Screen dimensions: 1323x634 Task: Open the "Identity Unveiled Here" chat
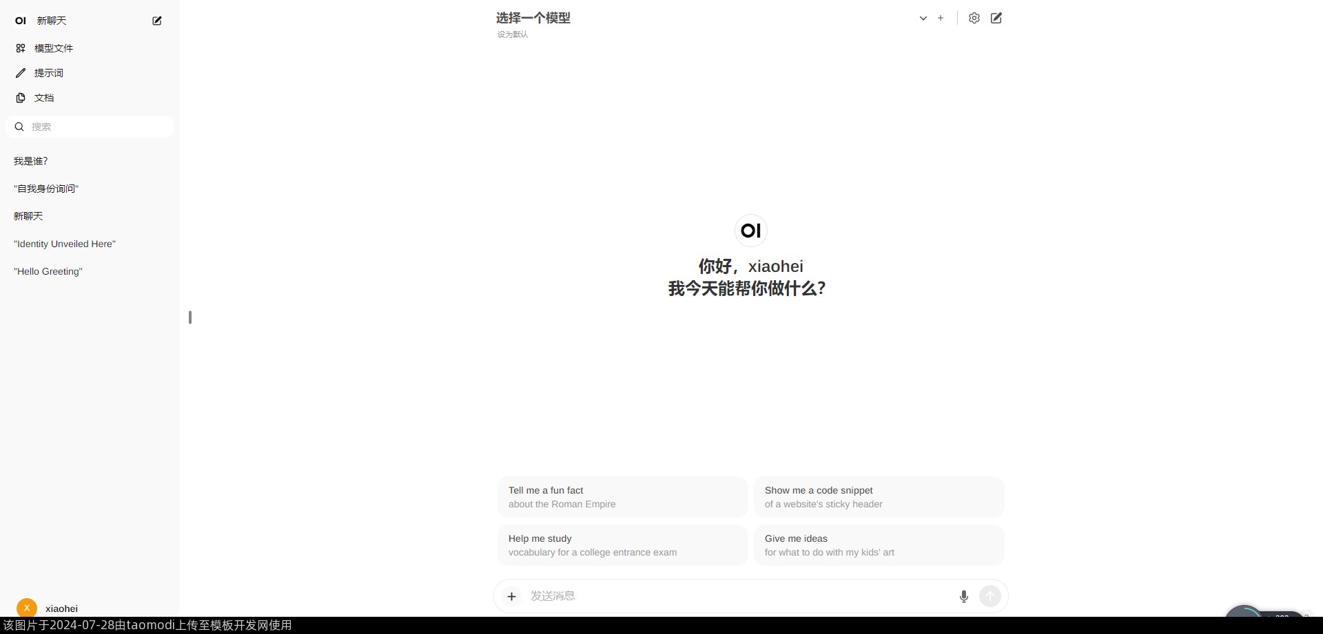[x=65, y=244]
